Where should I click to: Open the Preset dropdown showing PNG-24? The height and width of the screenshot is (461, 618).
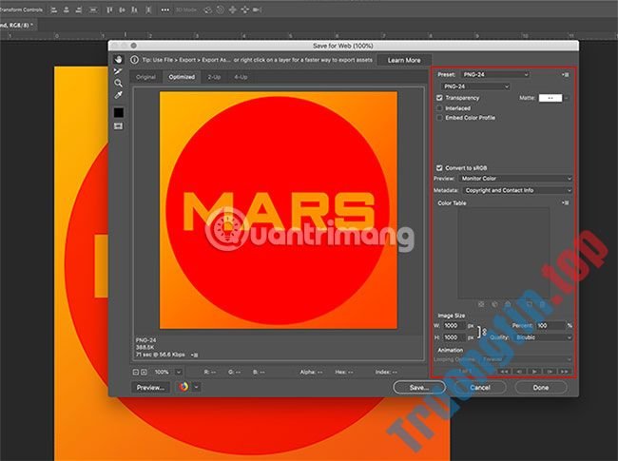(494, 74)
